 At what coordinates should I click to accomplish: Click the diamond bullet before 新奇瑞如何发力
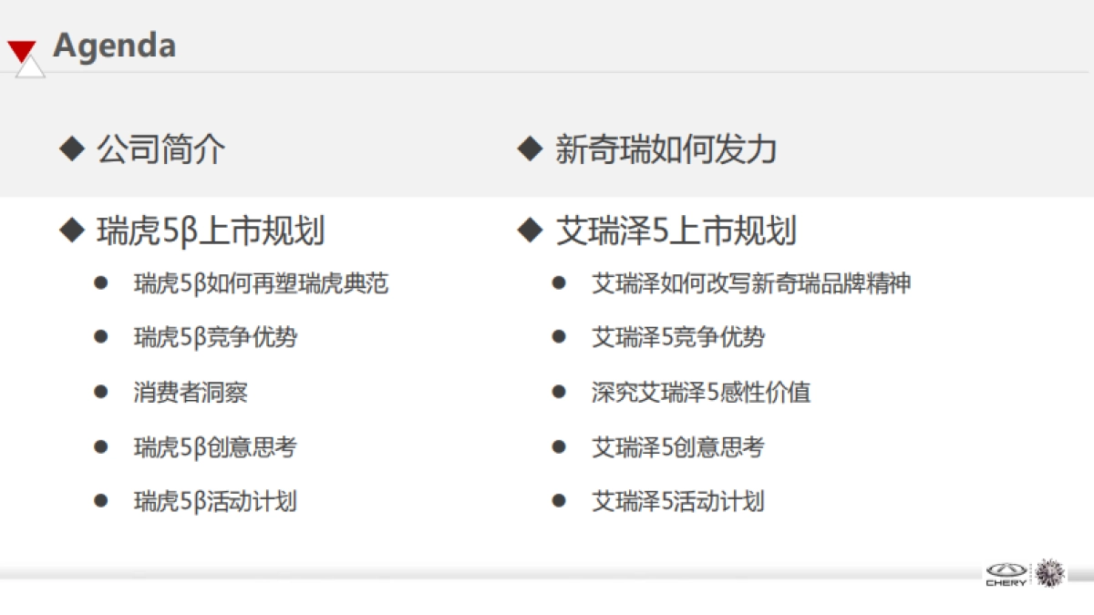point(530,149)
